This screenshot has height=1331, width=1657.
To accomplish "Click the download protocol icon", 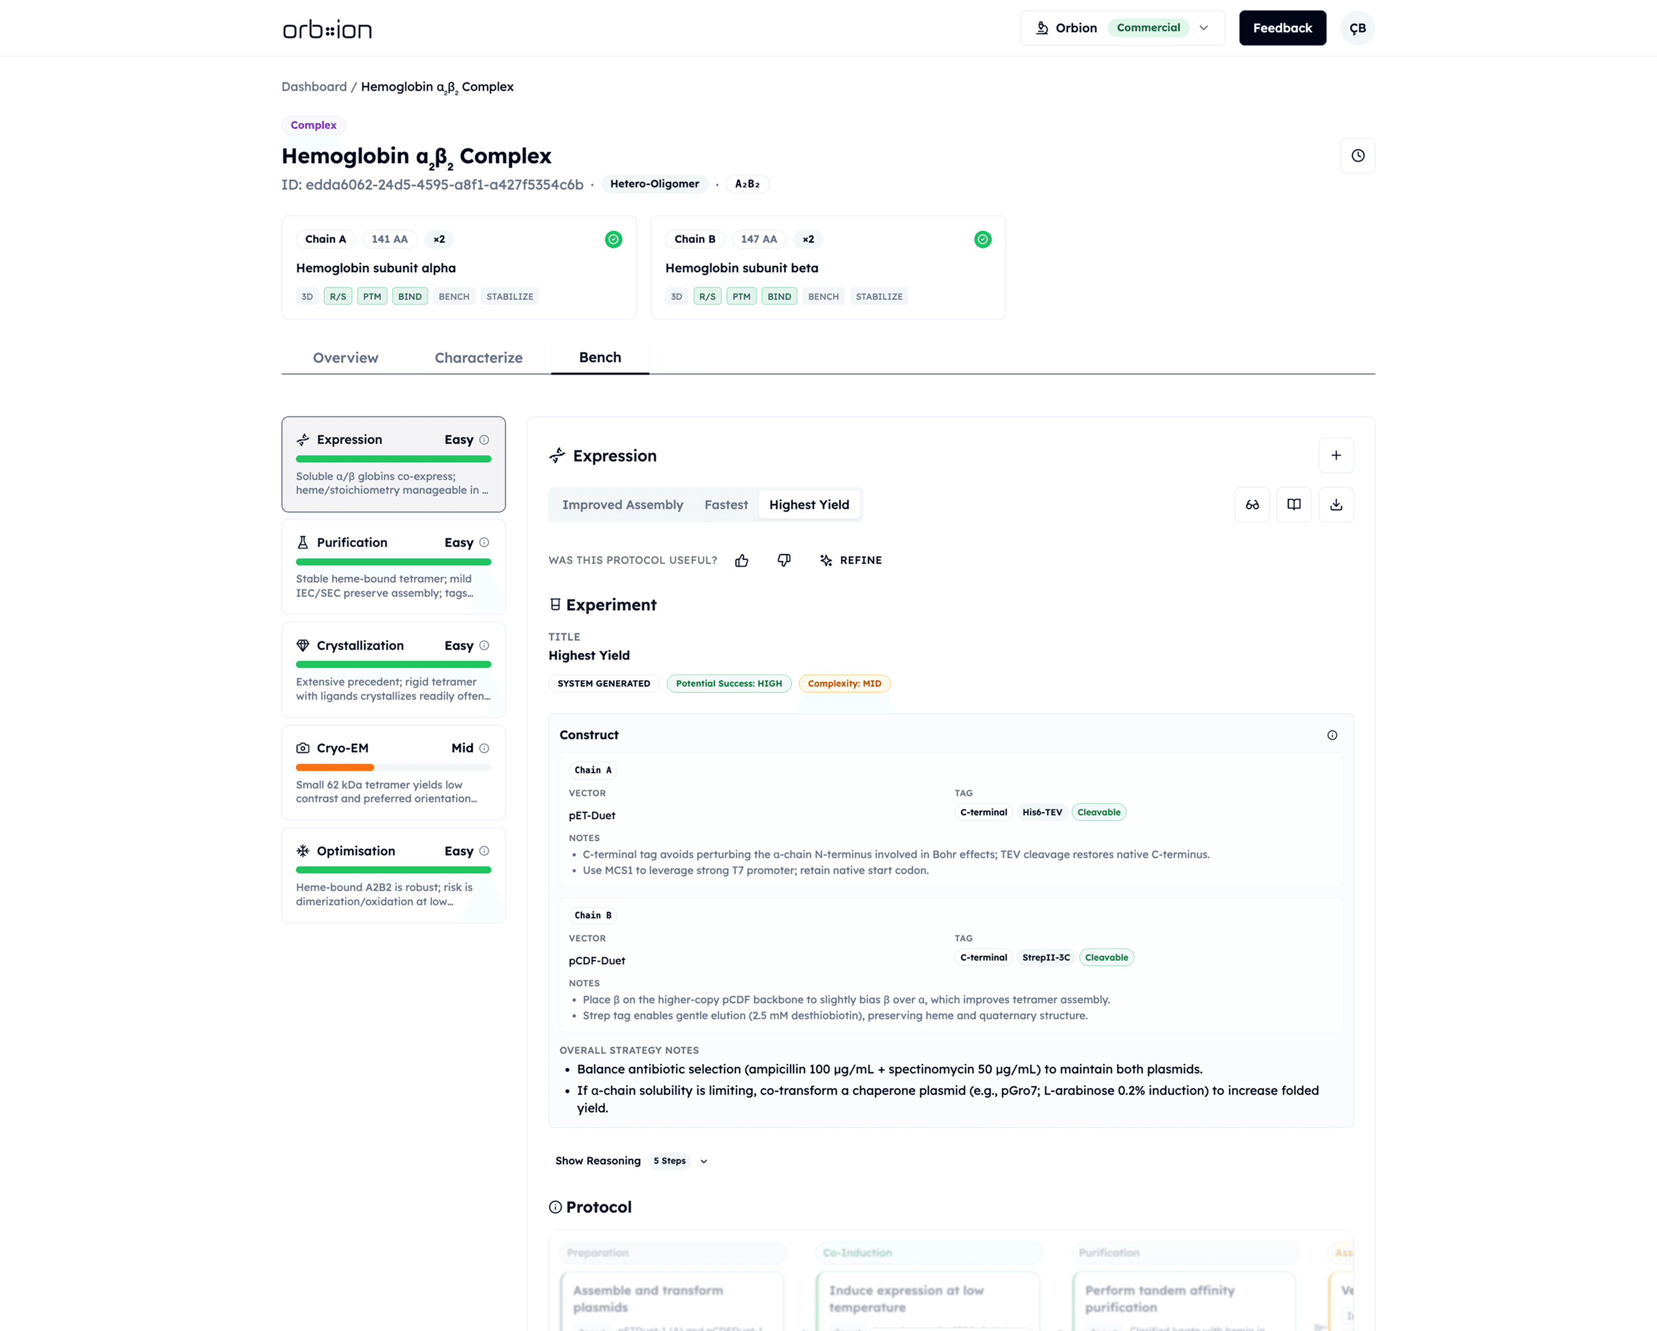I will [1336, 505].
